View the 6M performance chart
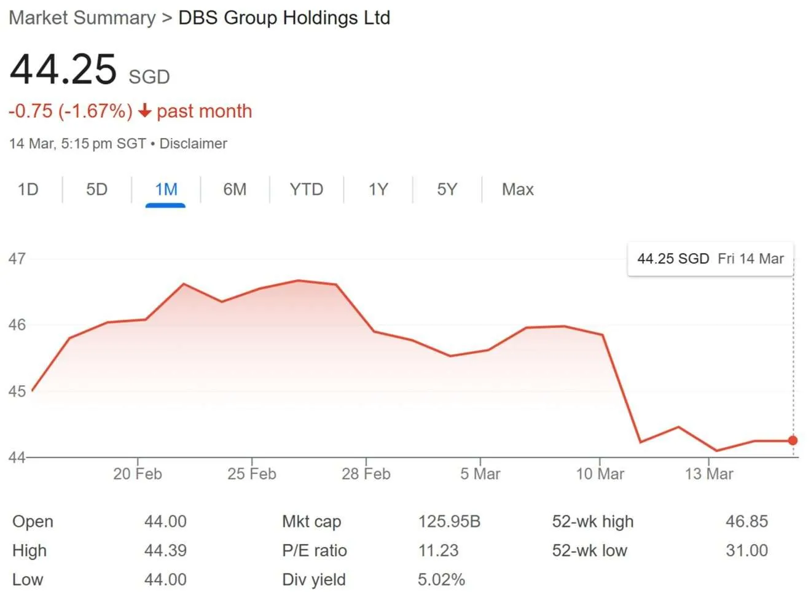Screen dimensions: 811x592 click(234, 190)
